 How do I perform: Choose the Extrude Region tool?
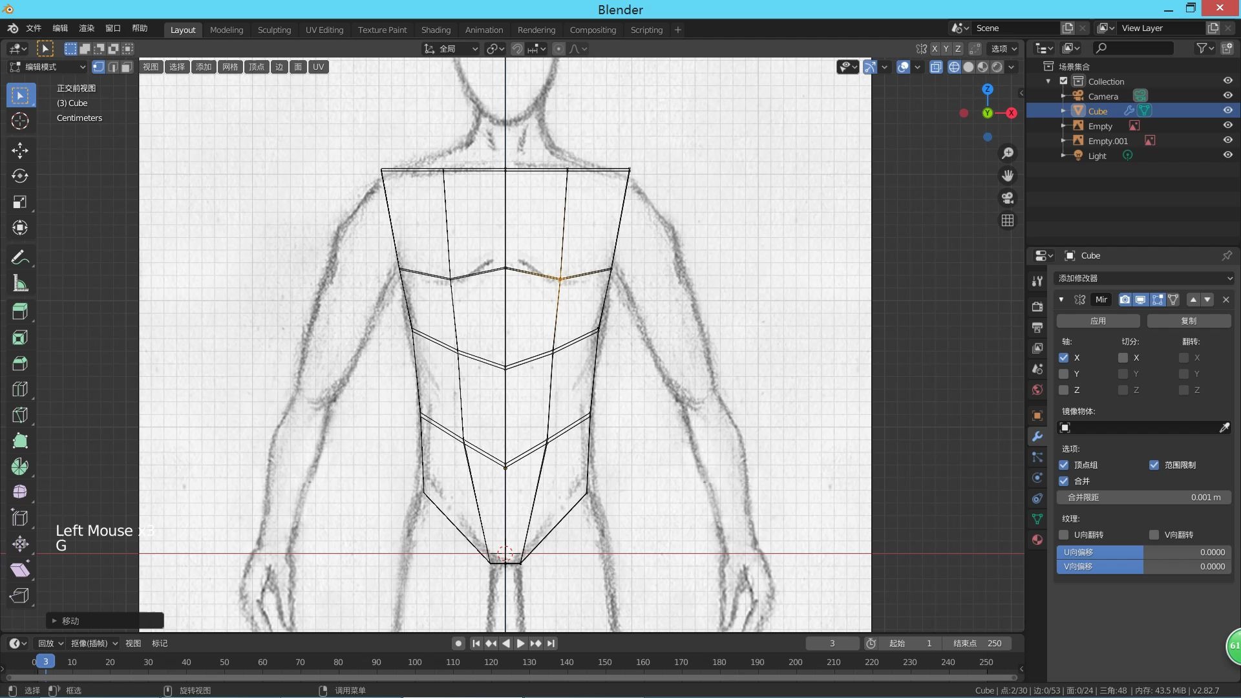20,312
